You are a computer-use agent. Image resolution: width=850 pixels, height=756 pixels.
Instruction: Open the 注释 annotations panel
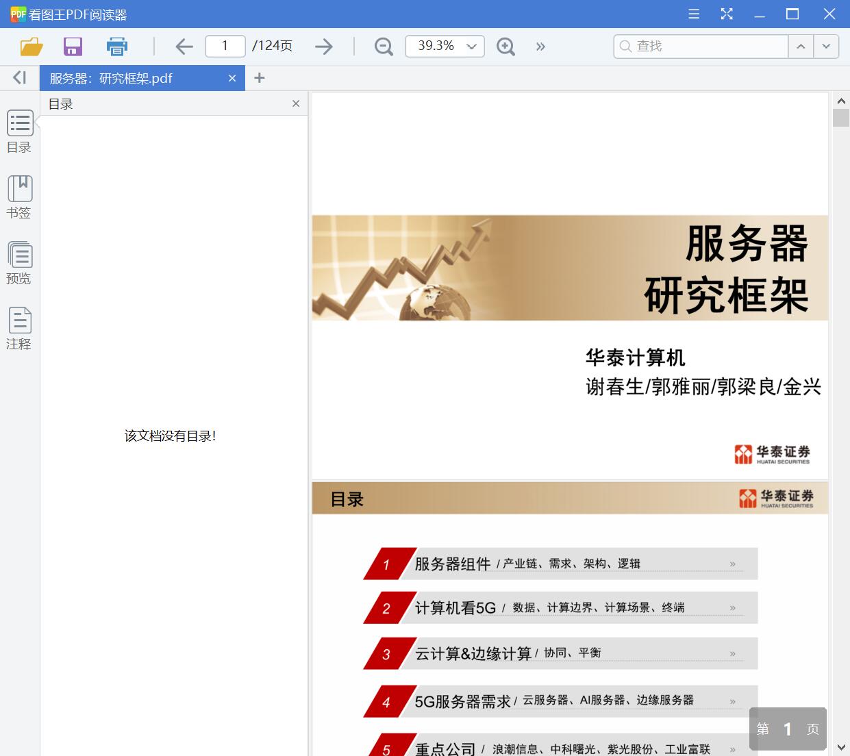point(20,329)
